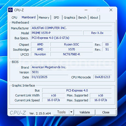Screen dimensions: 126x126
Task: Minimize the CPU-Z window
Action: point(86,10)
